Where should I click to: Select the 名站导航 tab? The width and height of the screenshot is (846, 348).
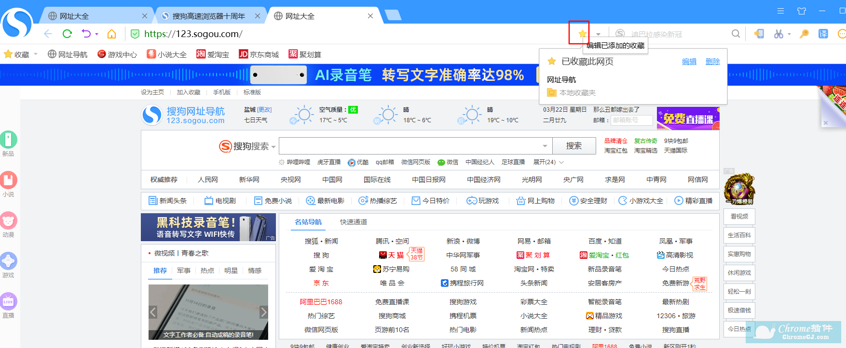[x=308, y=222]
